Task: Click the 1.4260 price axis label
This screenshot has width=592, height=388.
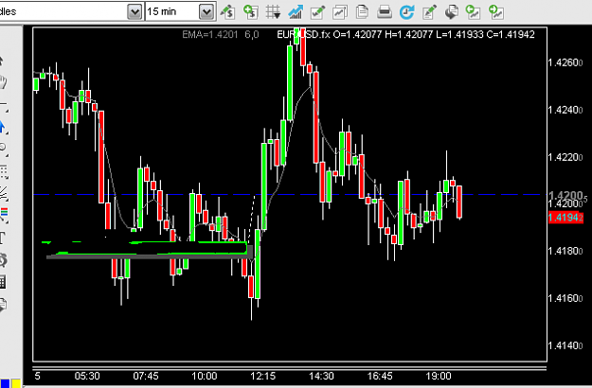Action: tap(565, 62)
